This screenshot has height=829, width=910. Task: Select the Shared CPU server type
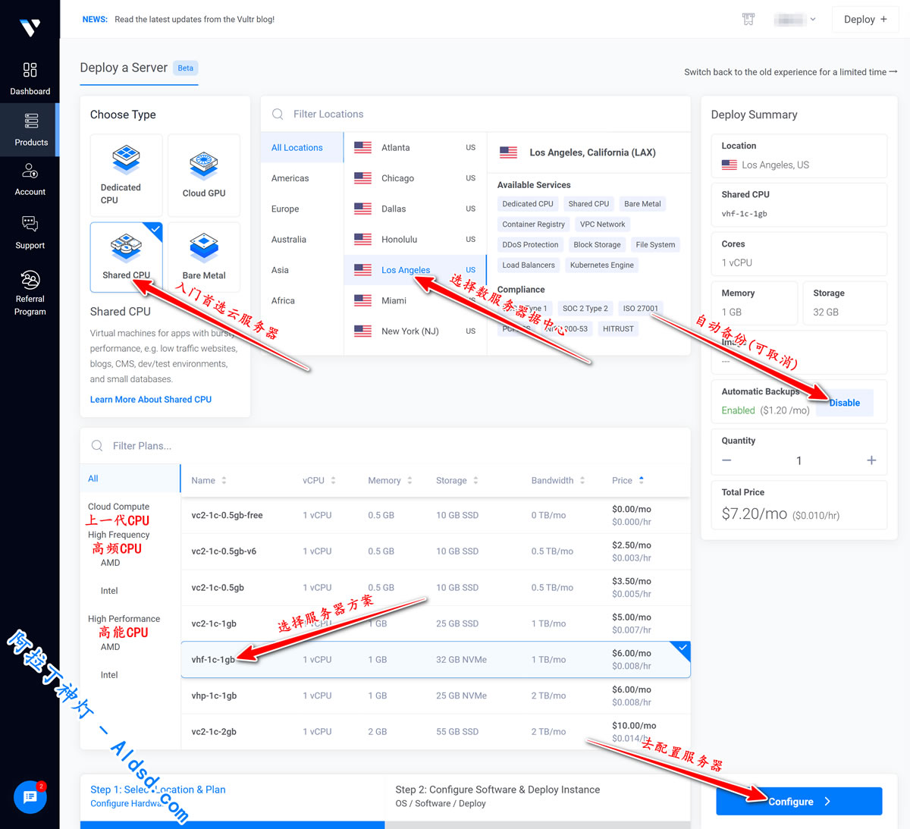coord(126,257)
